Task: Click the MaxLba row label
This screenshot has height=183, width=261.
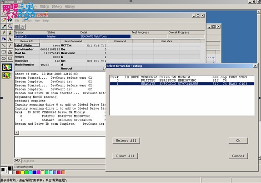Action: coord(20,53)
